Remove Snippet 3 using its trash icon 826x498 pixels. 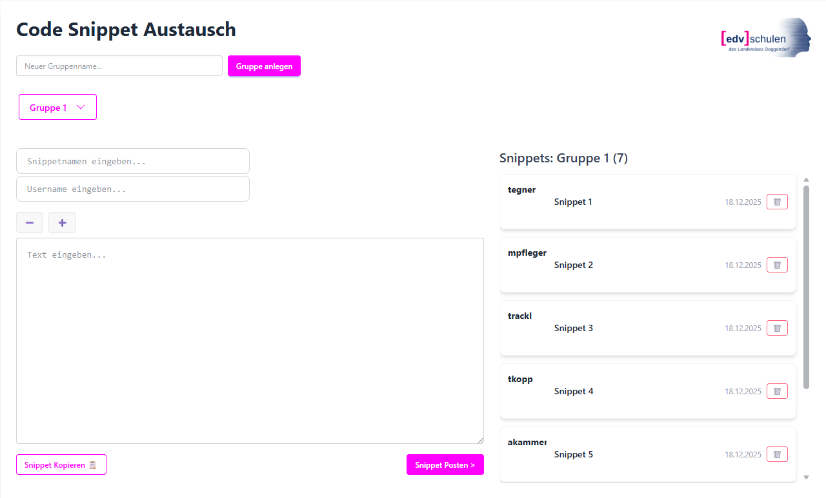click(x=777, y=328)
